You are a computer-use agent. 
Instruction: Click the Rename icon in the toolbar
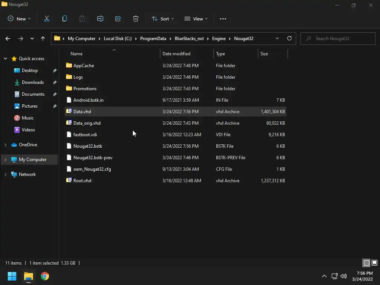(100, 19)
